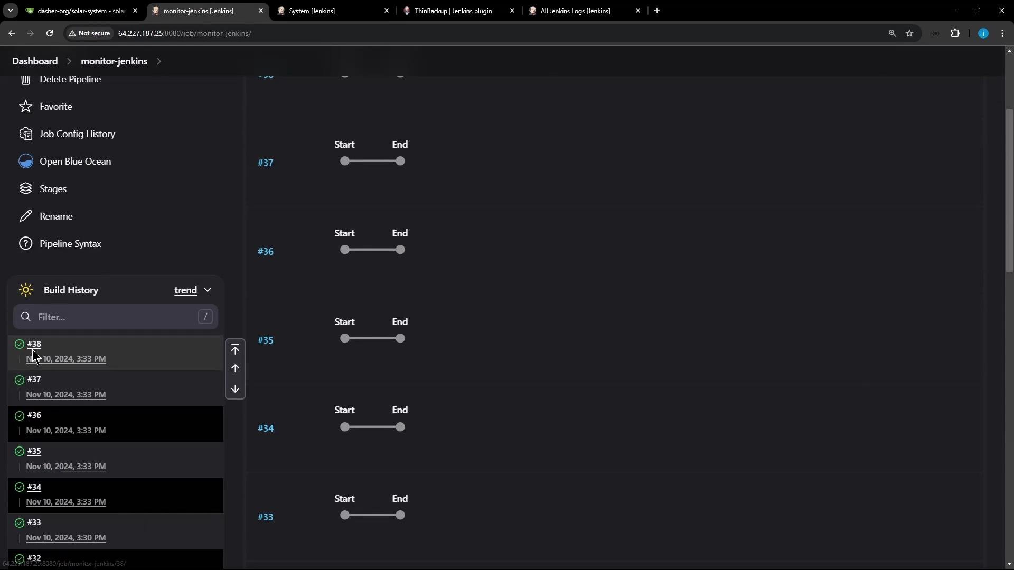The height and width of the screenshot is (570, 1014).
Task: Click the Build History sun weather icon
Action: point(25,290)
